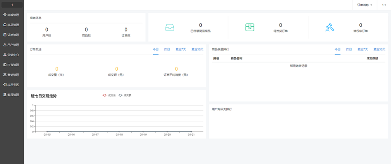
Task: Select 教程管理 sidebar item
Action: 11,95
